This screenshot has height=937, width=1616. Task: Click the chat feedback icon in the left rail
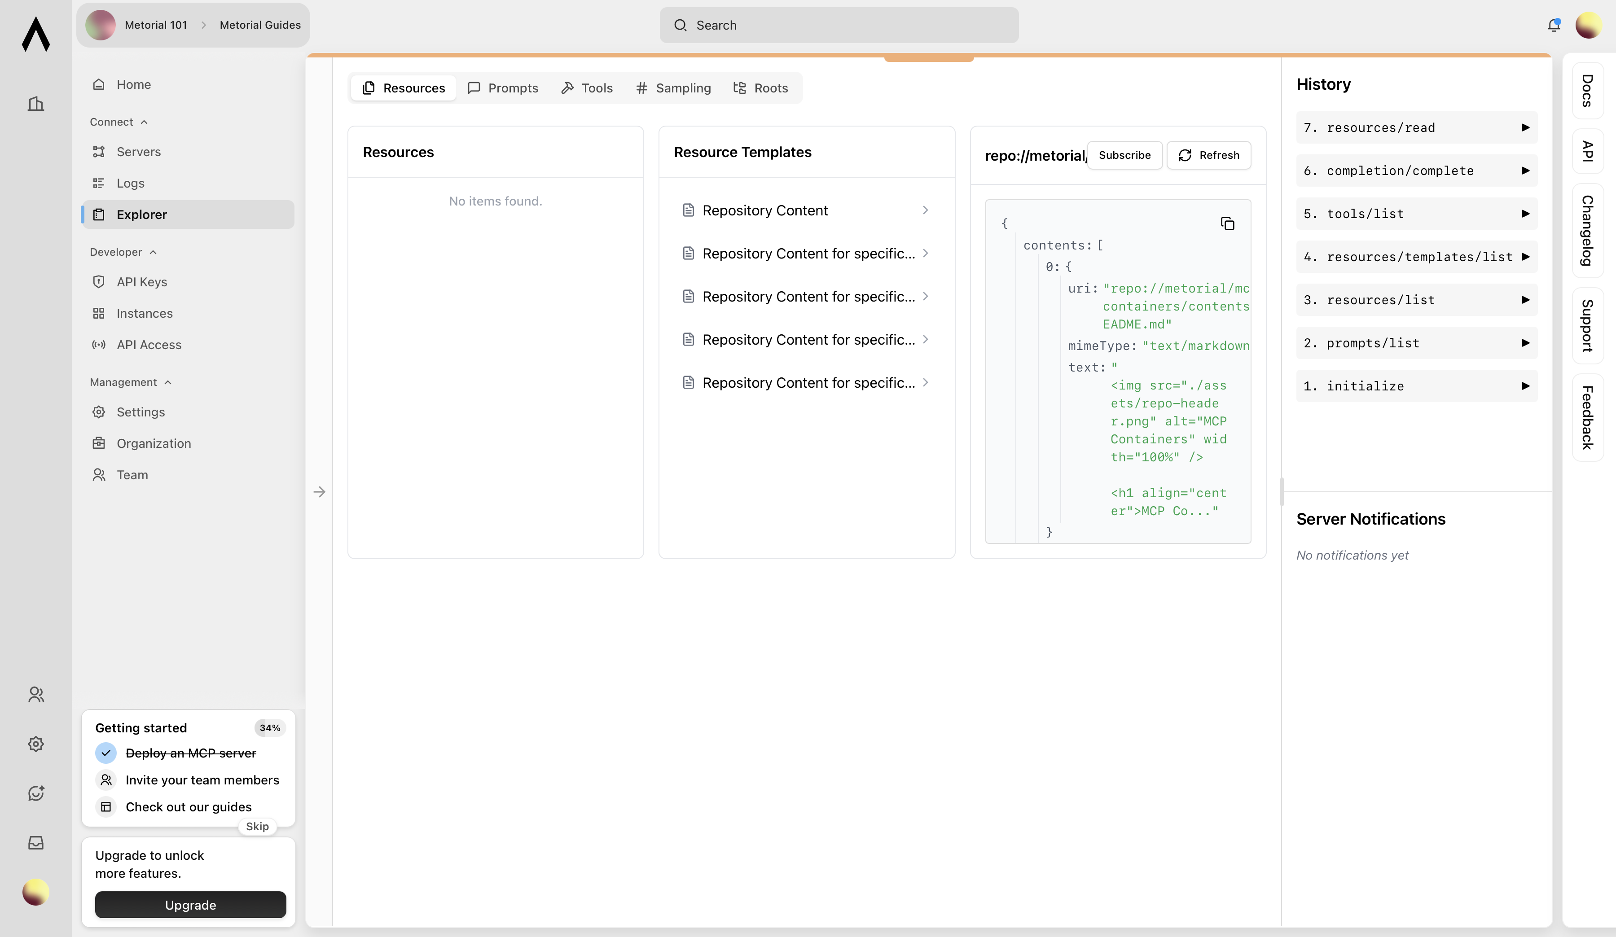click(36, 793)
